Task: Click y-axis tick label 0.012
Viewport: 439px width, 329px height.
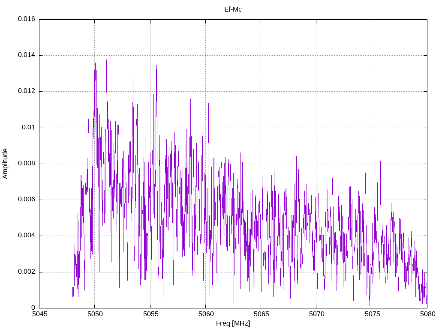Action: tap(27, 91)
